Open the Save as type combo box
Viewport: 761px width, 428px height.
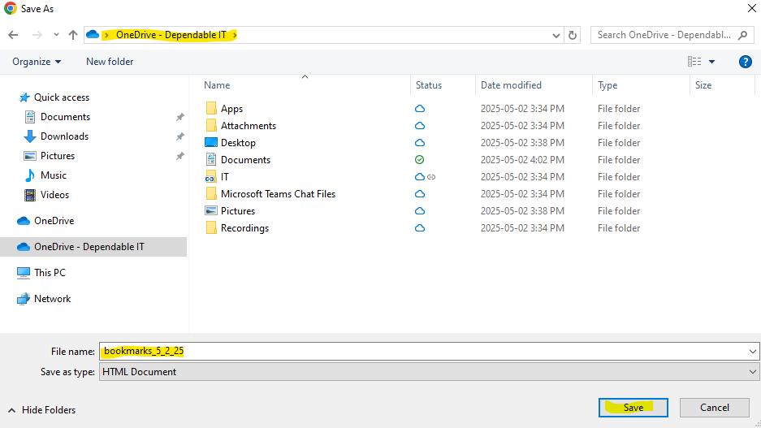point(429,372)
